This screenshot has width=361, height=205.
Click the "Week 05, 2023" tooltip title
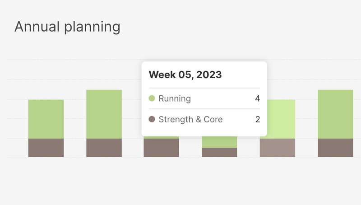click(185, 75)
